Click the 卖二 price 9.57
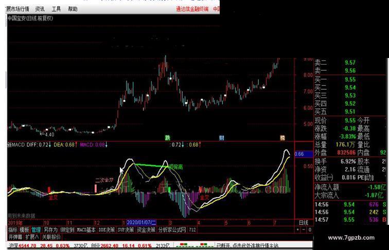389x250 pixels. click(x=350, y=63)
